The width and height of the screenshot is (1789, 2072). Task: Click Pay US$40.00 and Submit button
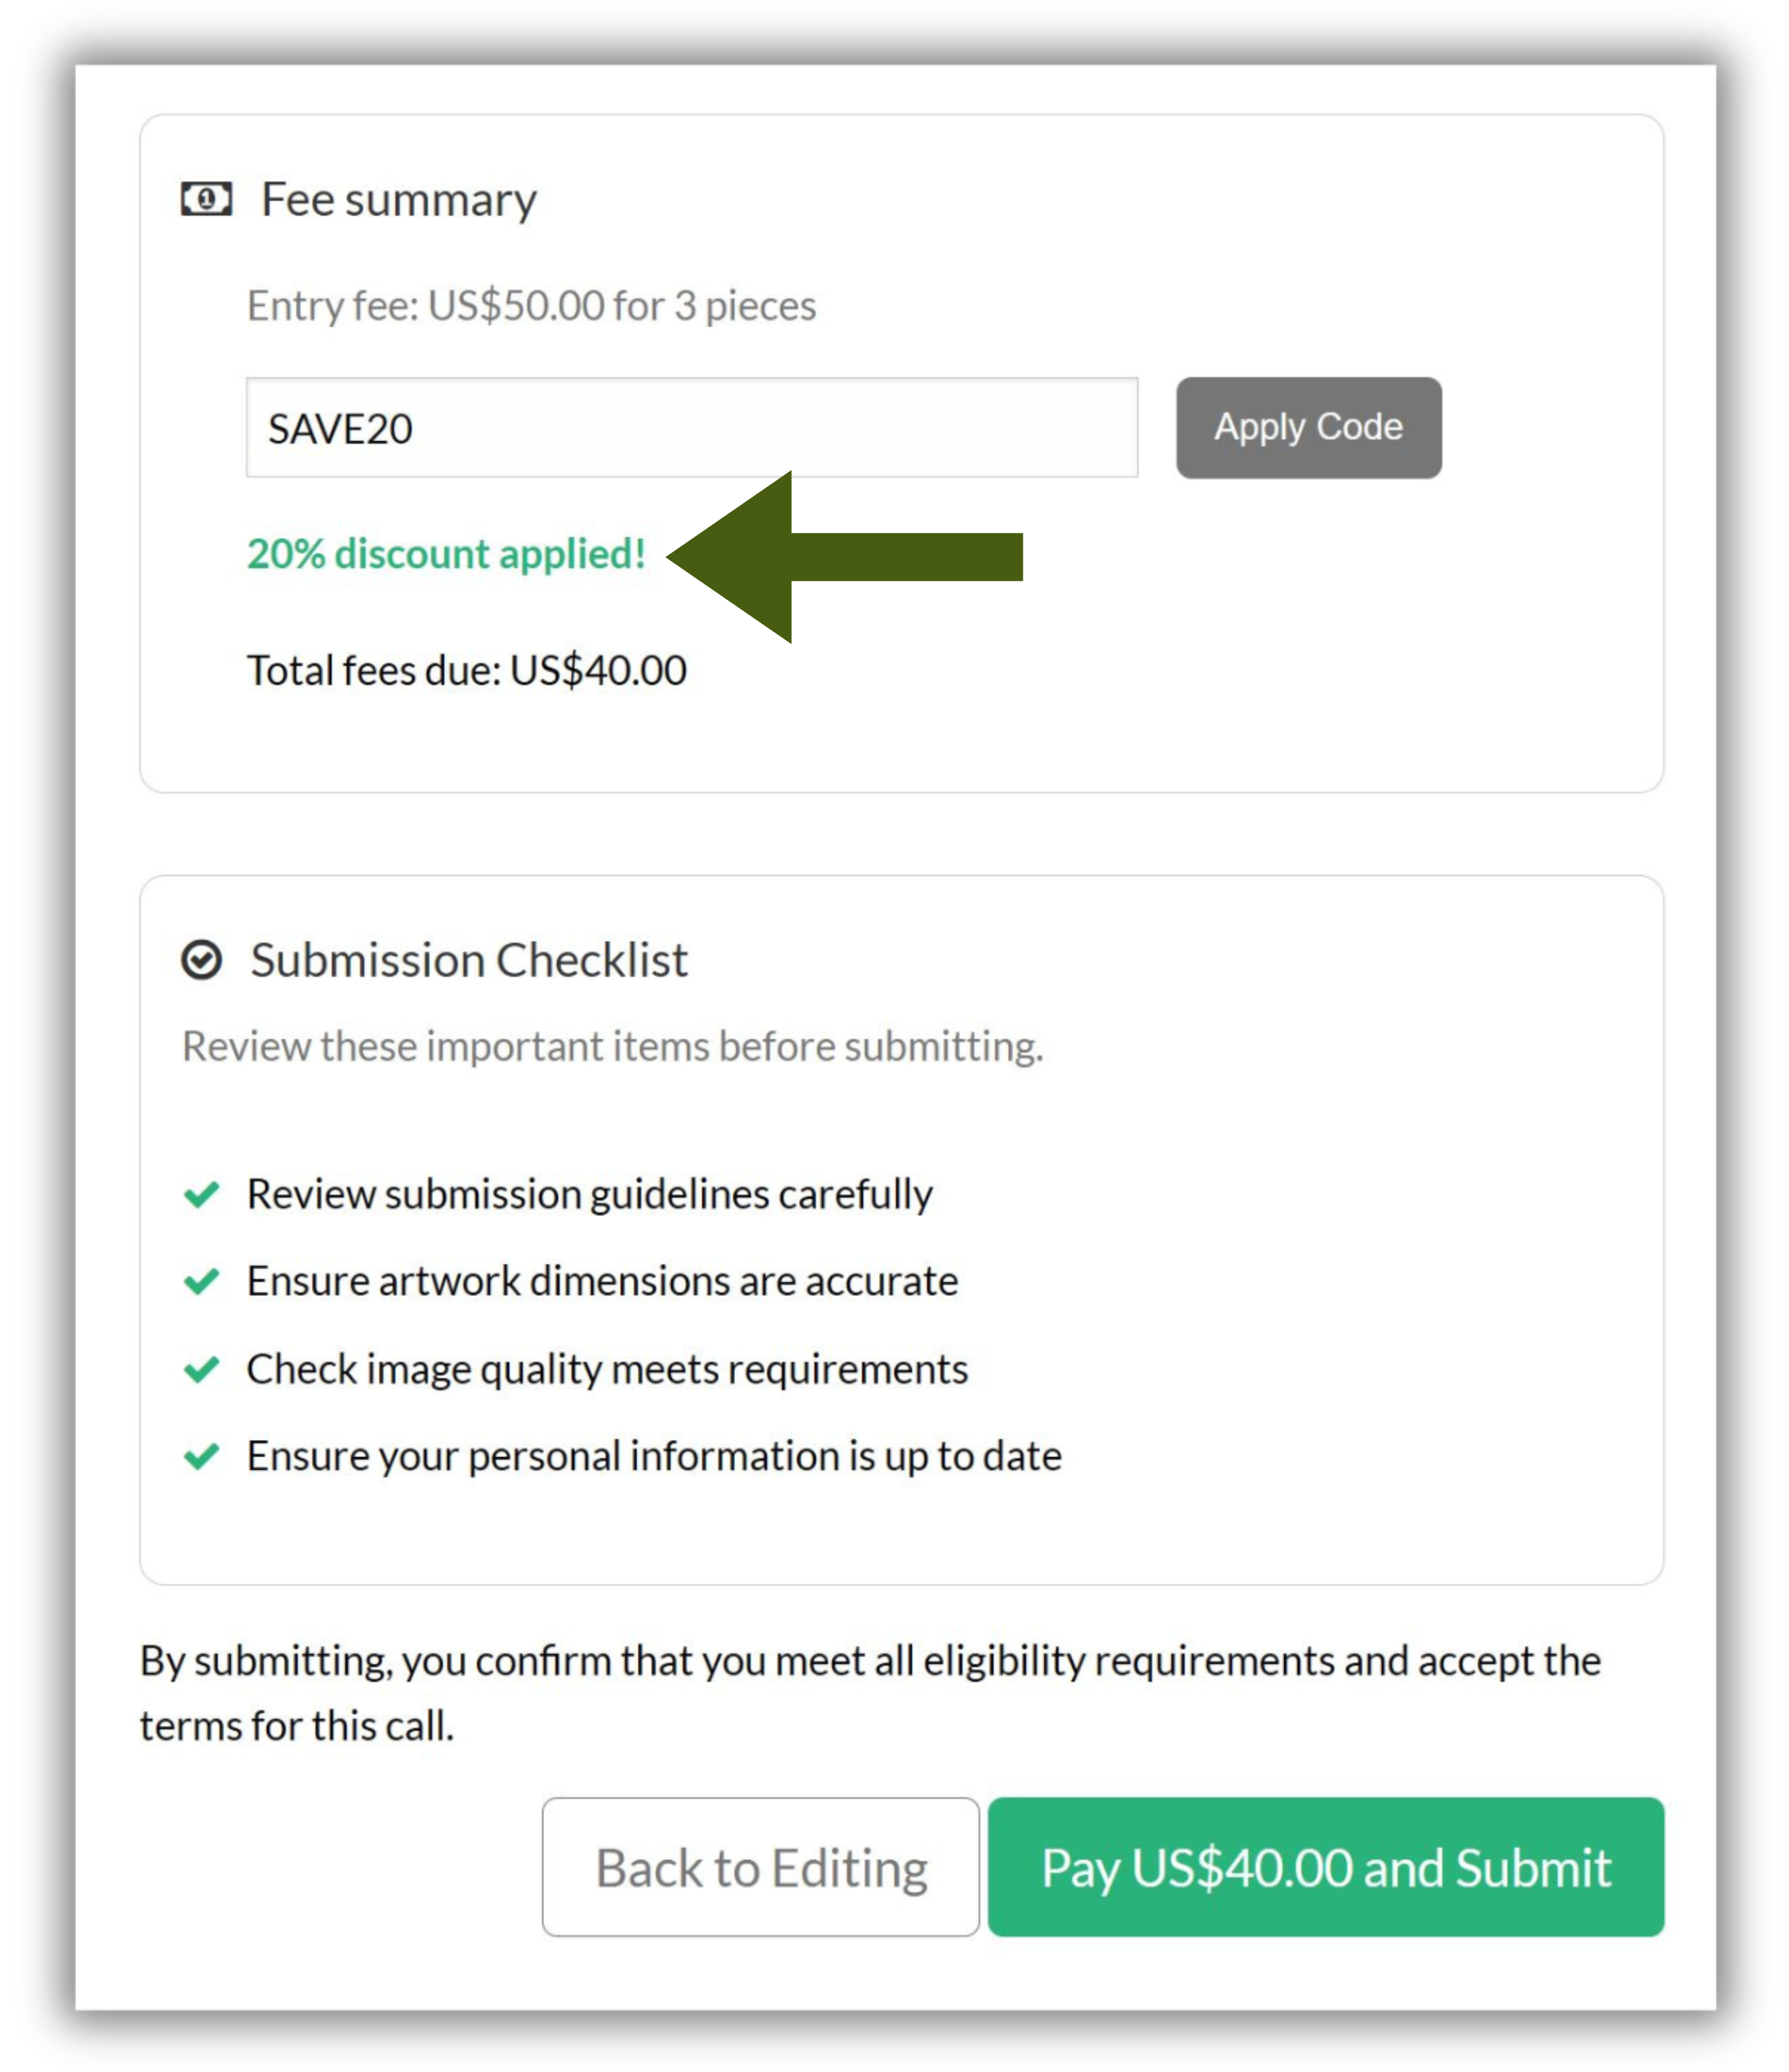coord(1326,1867)
